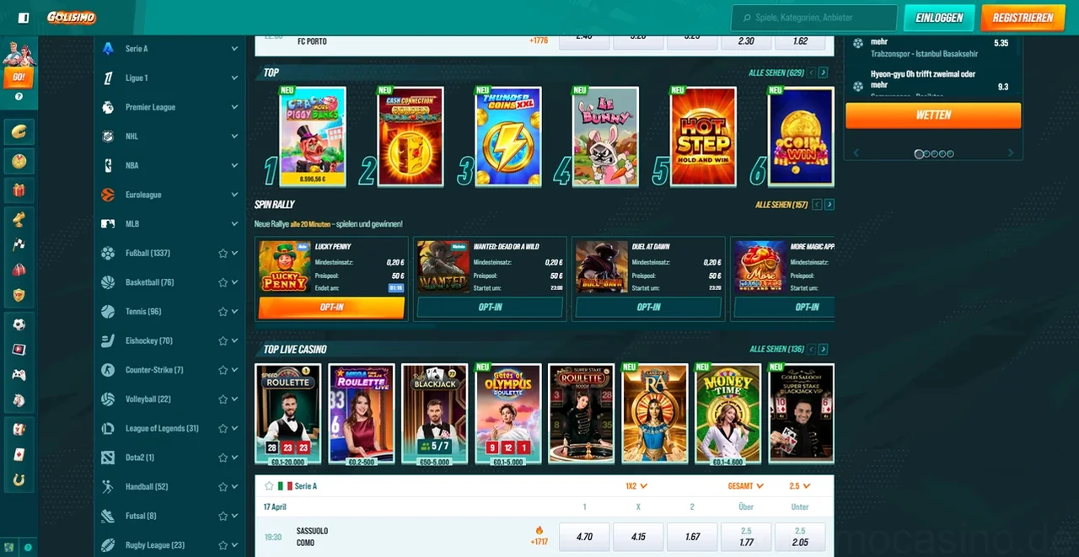Advance bet slip carousel with right arrow
1079x557 pixels.
(1012, 153)
